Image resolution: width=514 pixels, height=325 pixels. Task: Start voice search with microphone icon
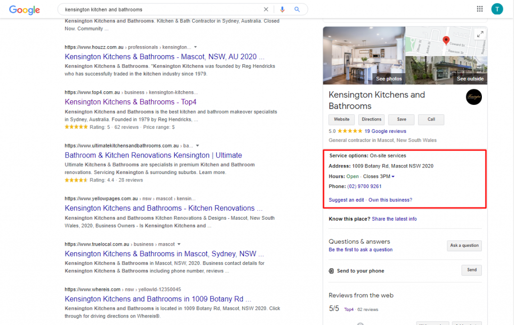tap(282, 10)
